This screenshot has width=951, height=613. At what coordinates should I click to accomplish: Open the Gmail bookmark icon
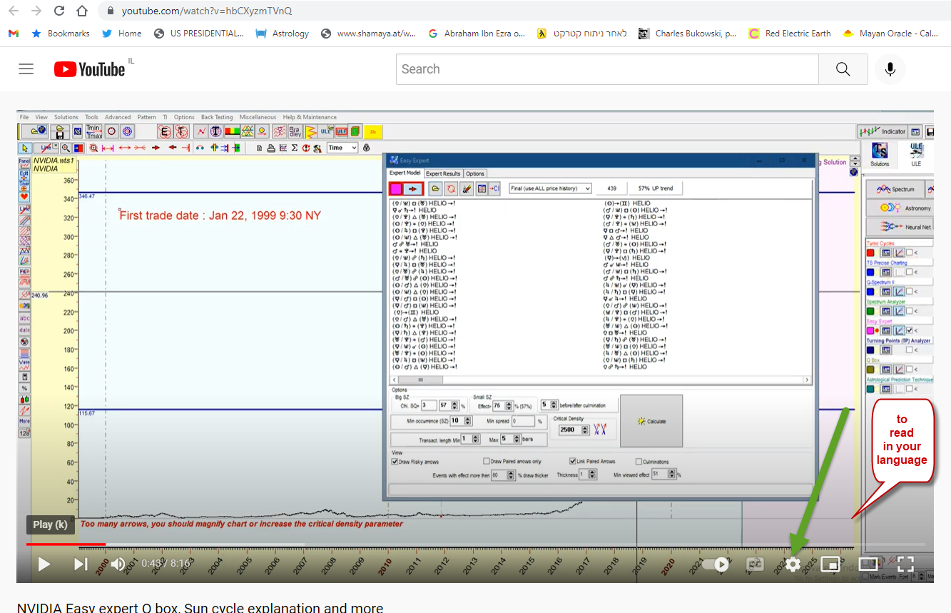(14, 34)
